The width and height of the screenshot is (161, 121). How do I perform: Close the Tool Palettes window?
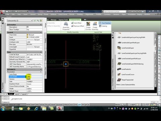(113, 33)
